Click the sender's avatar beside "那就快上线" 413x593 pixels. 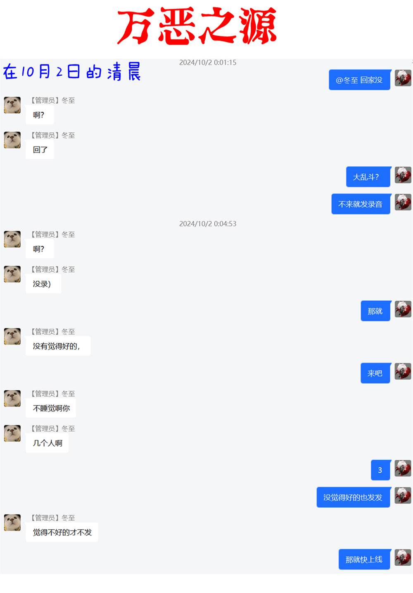click(x=403, y=557)
